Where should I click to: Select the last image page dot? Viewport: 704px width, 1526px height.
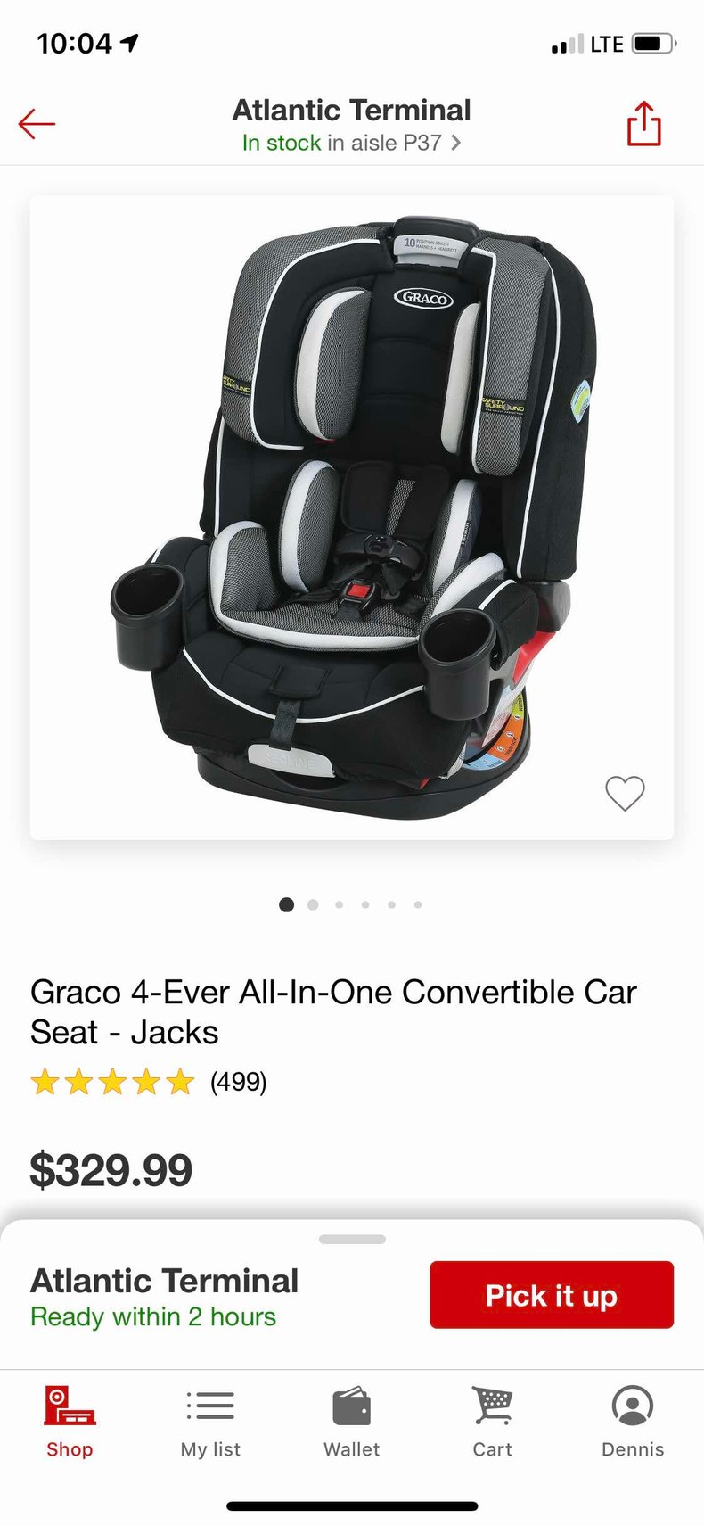pos(418,904)
